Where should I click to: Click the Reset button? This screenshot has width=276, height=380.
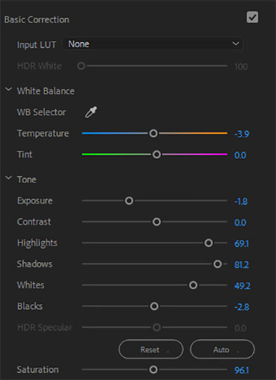click(x=151, y=349)
